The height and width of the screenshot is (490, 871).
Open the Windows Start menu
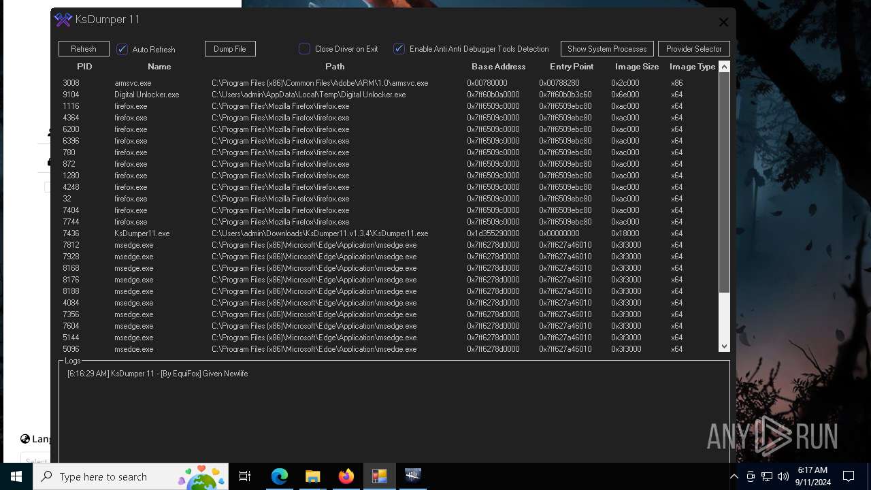(16, 476)
